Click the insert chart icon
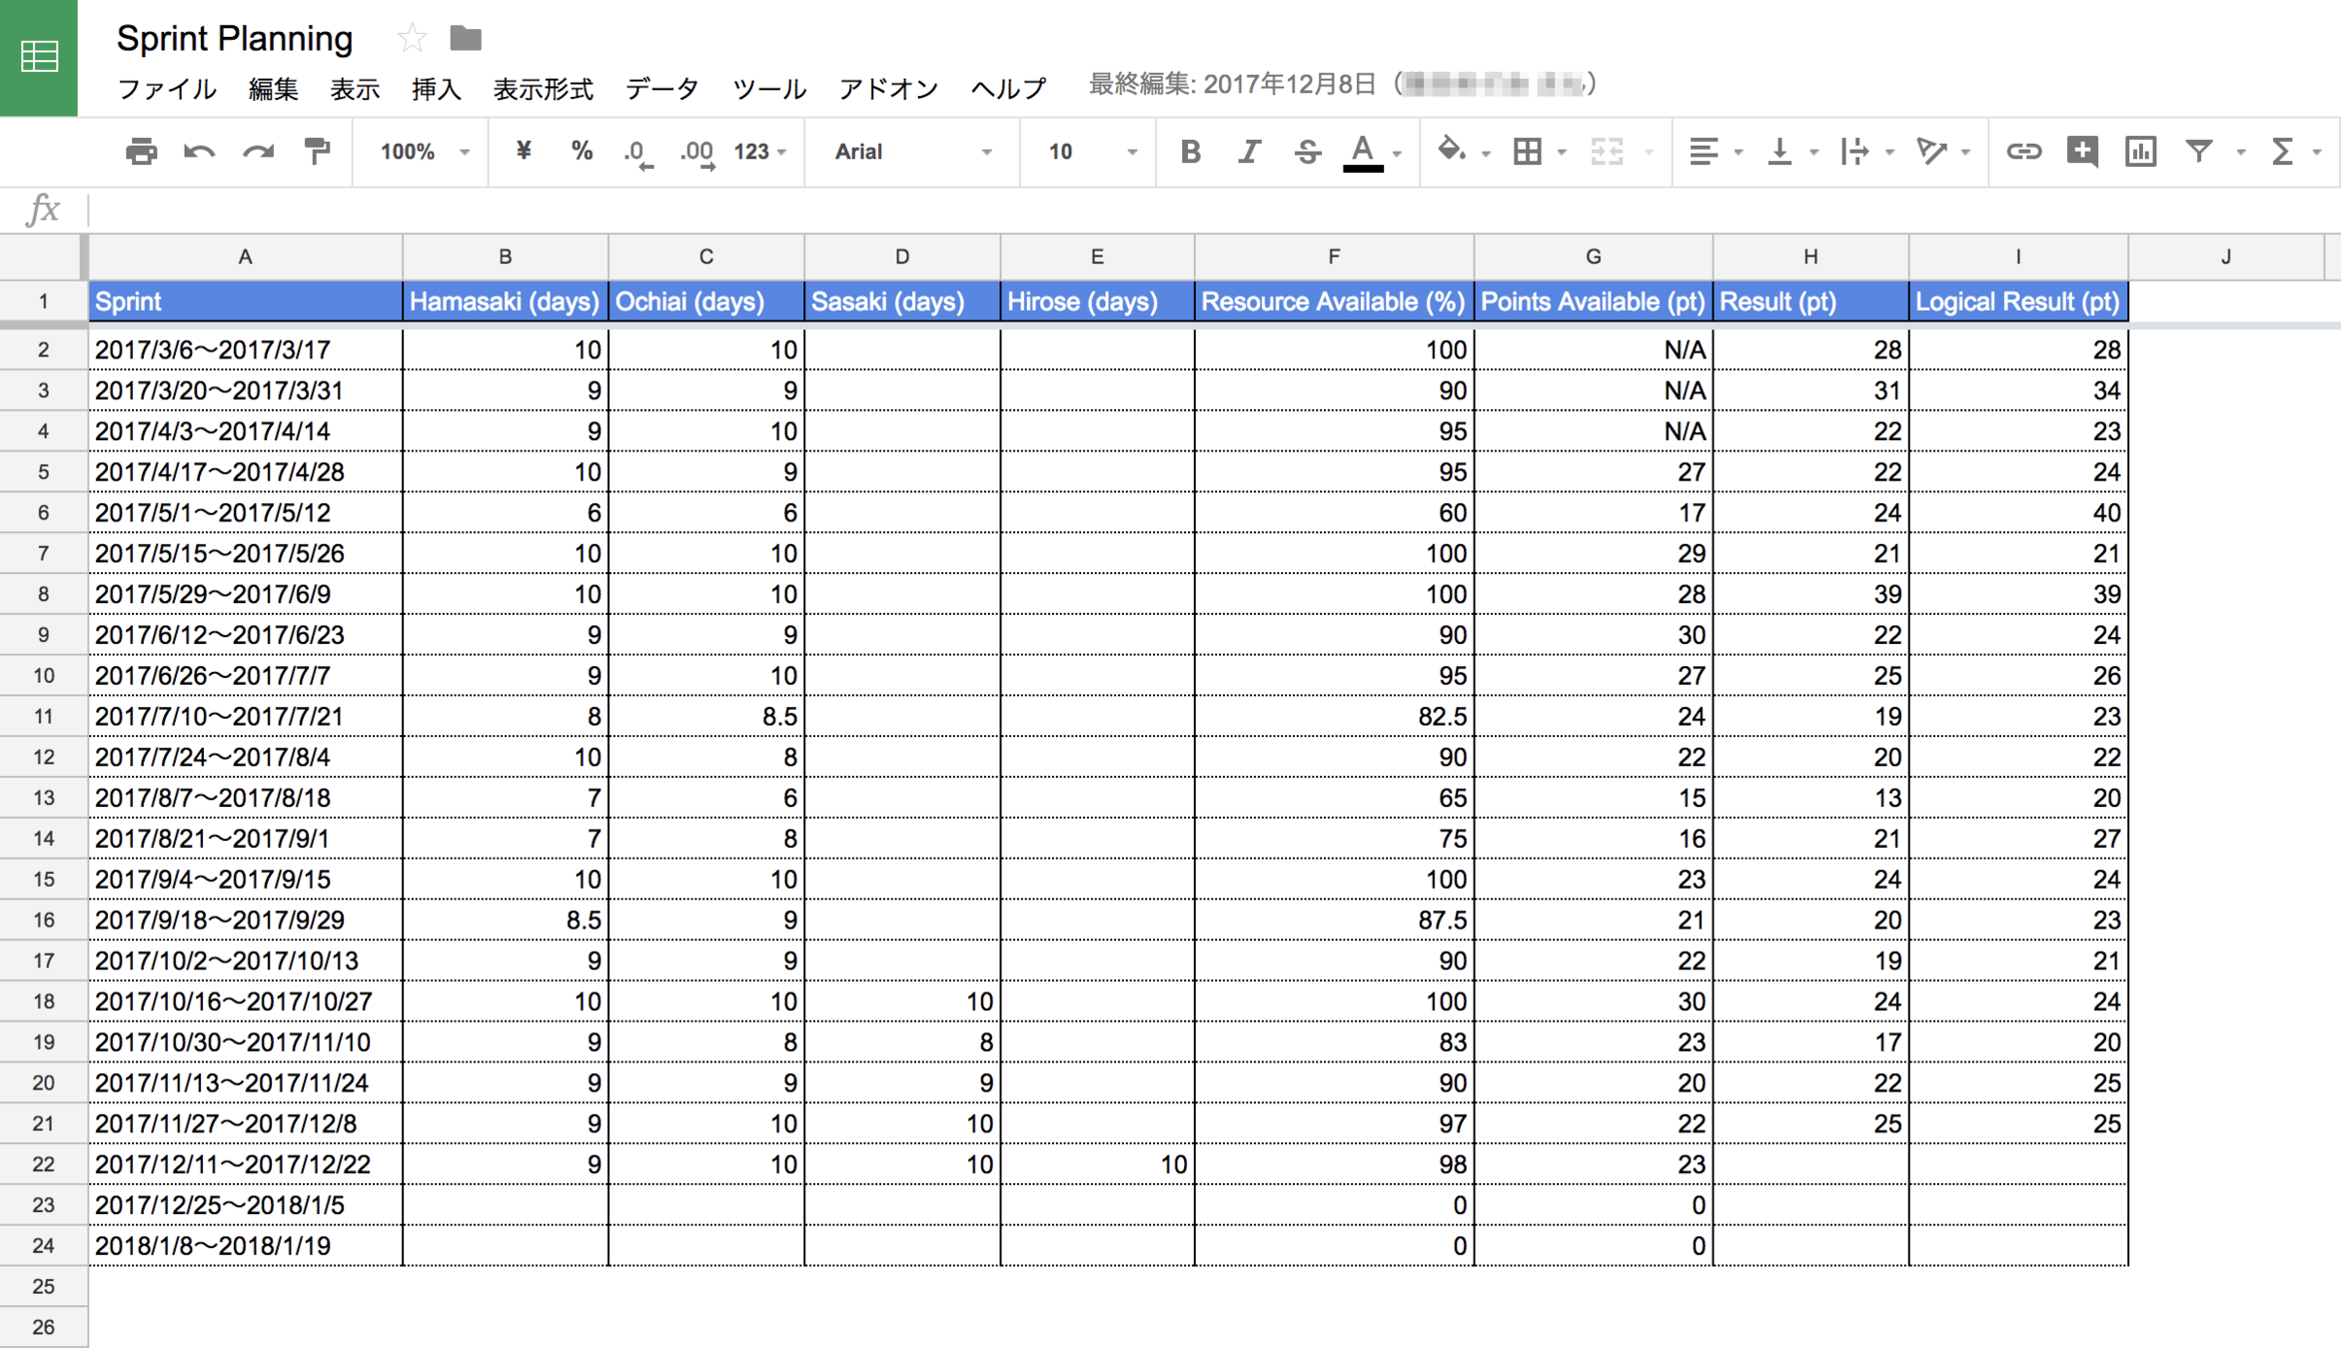 (2140, 152)
